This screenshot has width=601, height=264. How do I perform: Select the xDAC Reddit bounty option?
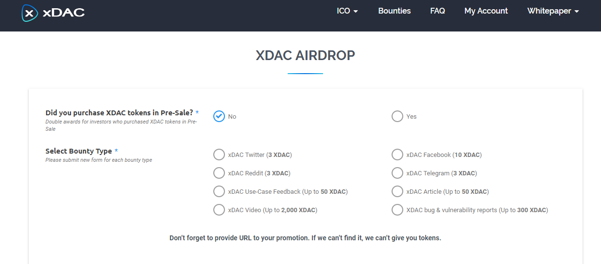click(x=219, y=173)
